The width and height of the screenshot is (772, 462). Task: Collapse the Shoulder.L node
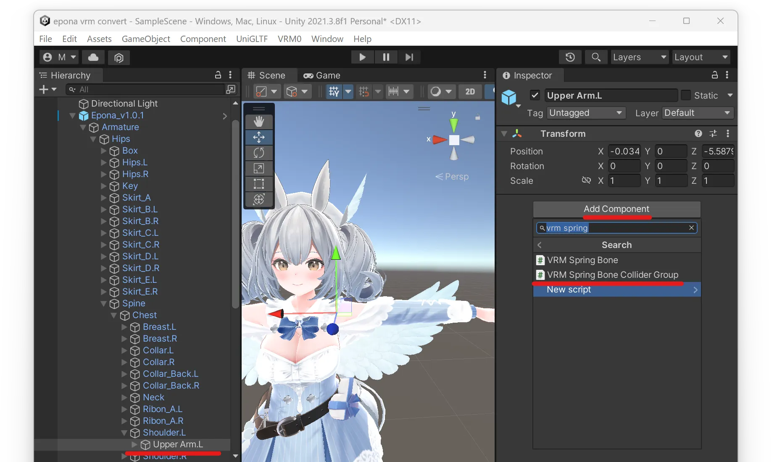[x=124, y=433]
